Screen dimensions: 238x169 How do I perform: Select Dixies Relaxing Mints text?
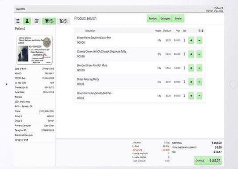tap(88, 79)
